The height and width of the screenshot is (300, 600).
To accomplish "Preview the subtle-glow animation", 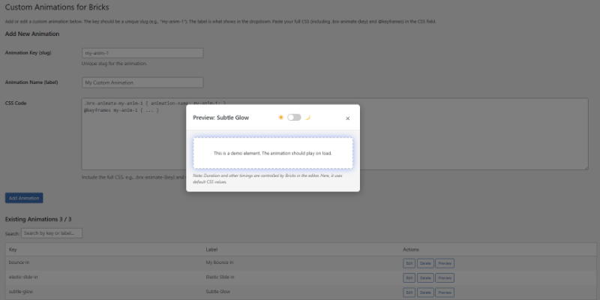I will click(x=445, y=292).
